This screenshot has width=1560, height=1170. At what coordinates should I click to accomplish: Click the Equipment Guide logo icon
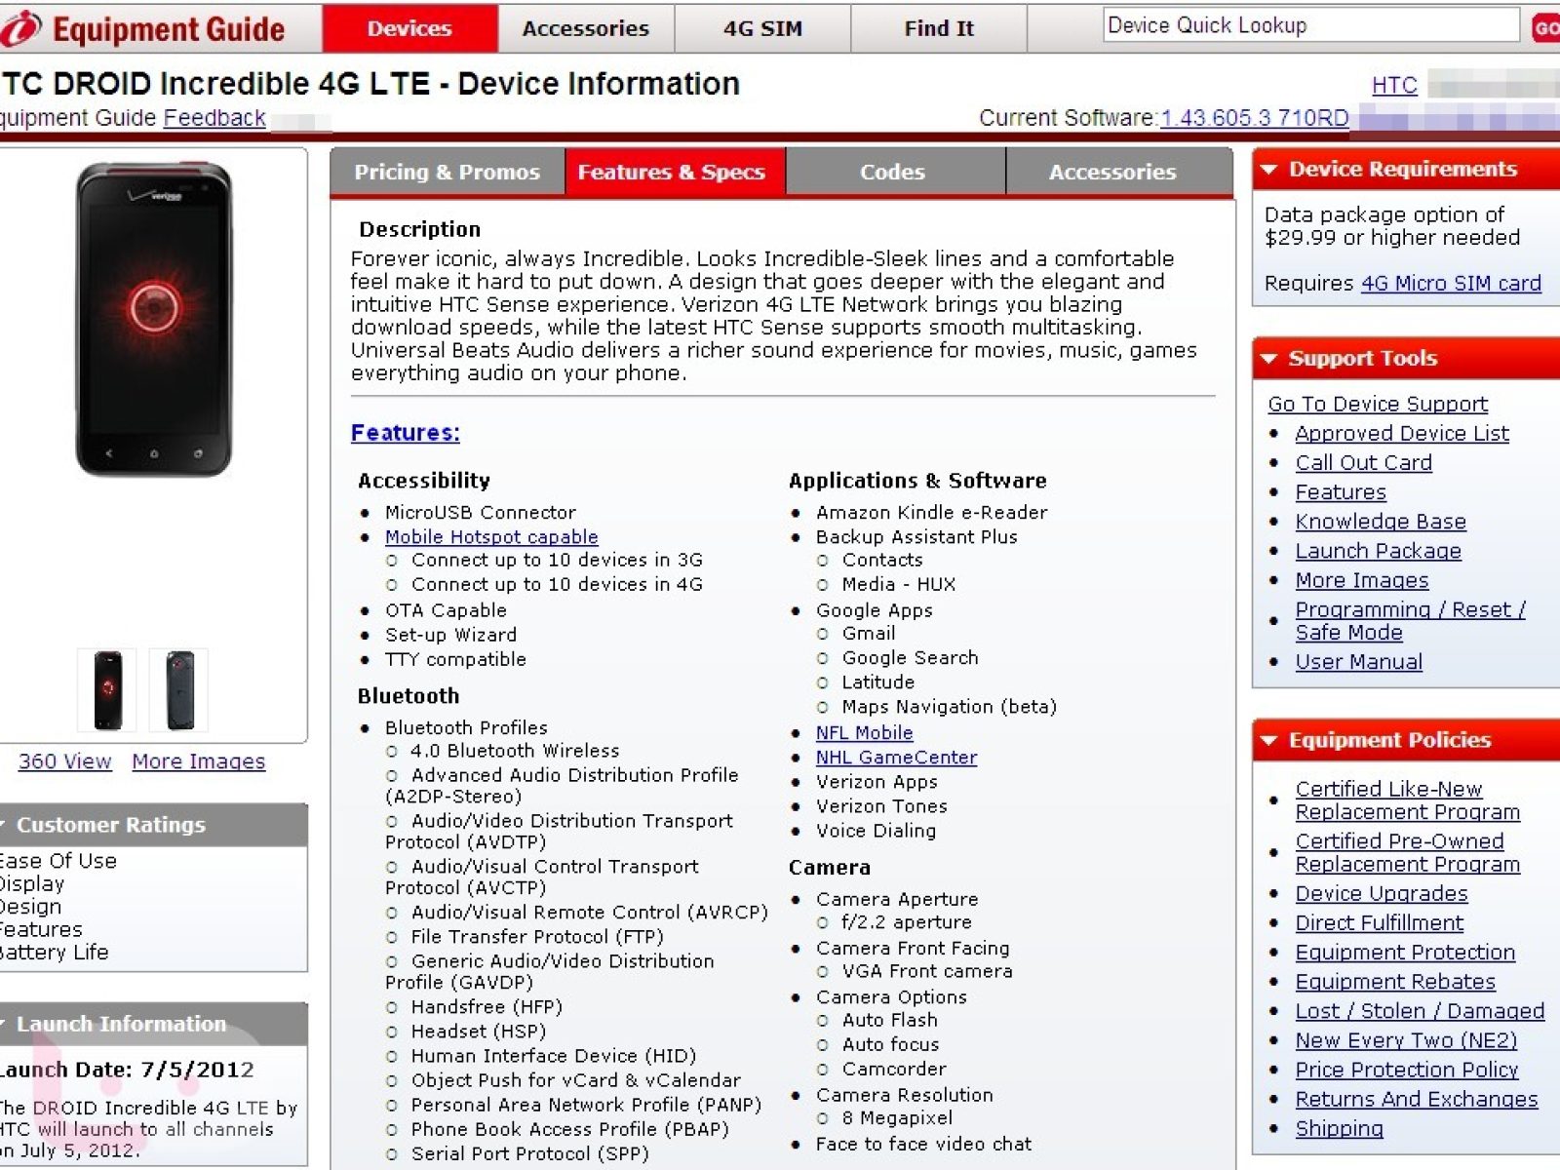pyautogui.click(x=19, y=28)
